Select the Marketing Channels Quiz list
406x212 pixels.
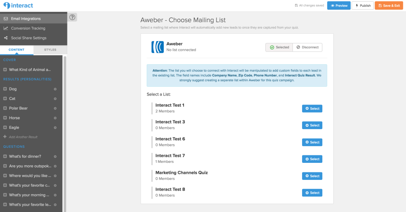click(312, 176)
